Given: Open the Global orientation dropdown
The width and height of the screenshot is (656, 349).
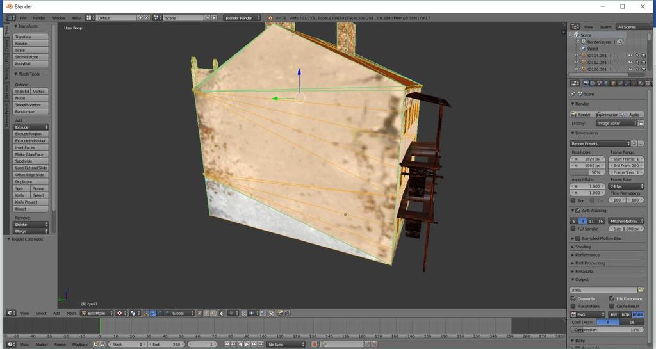Looking at the screenshot, I should pos(183,313).
